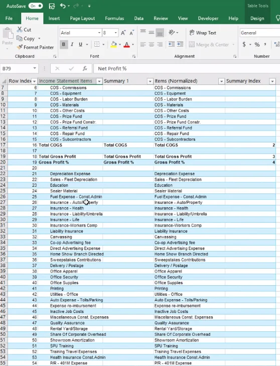Viewport: 280px width, 366px height.
Task: Click the Decrease Indent icon
Action: click(172, 44)
